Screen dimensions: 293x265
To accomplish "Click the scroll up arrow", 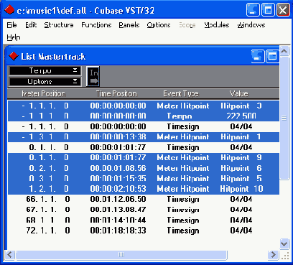I will pos(284,51).
